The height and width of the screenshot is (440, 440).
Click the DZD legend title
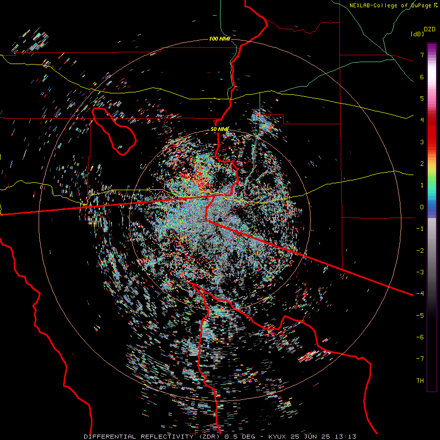(x=430, y=29)
